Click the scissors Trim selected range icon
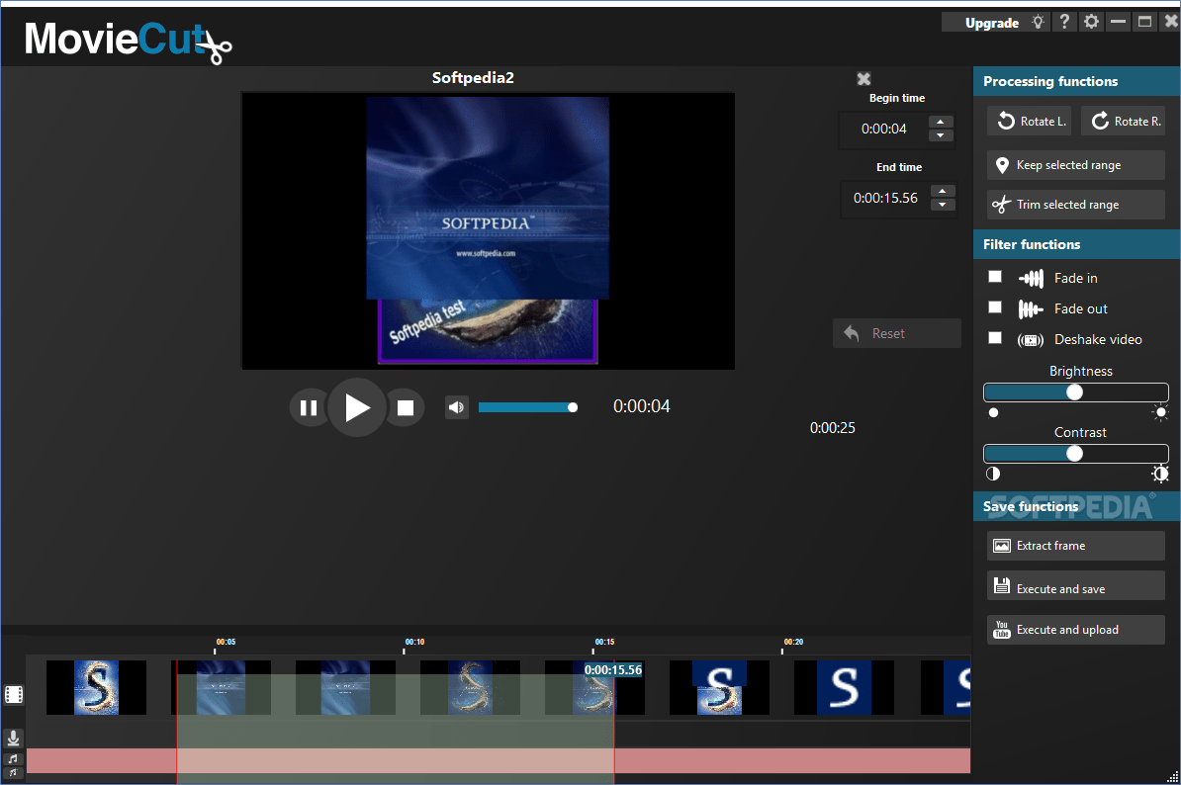1181x785 pixels. [1003, 205]
